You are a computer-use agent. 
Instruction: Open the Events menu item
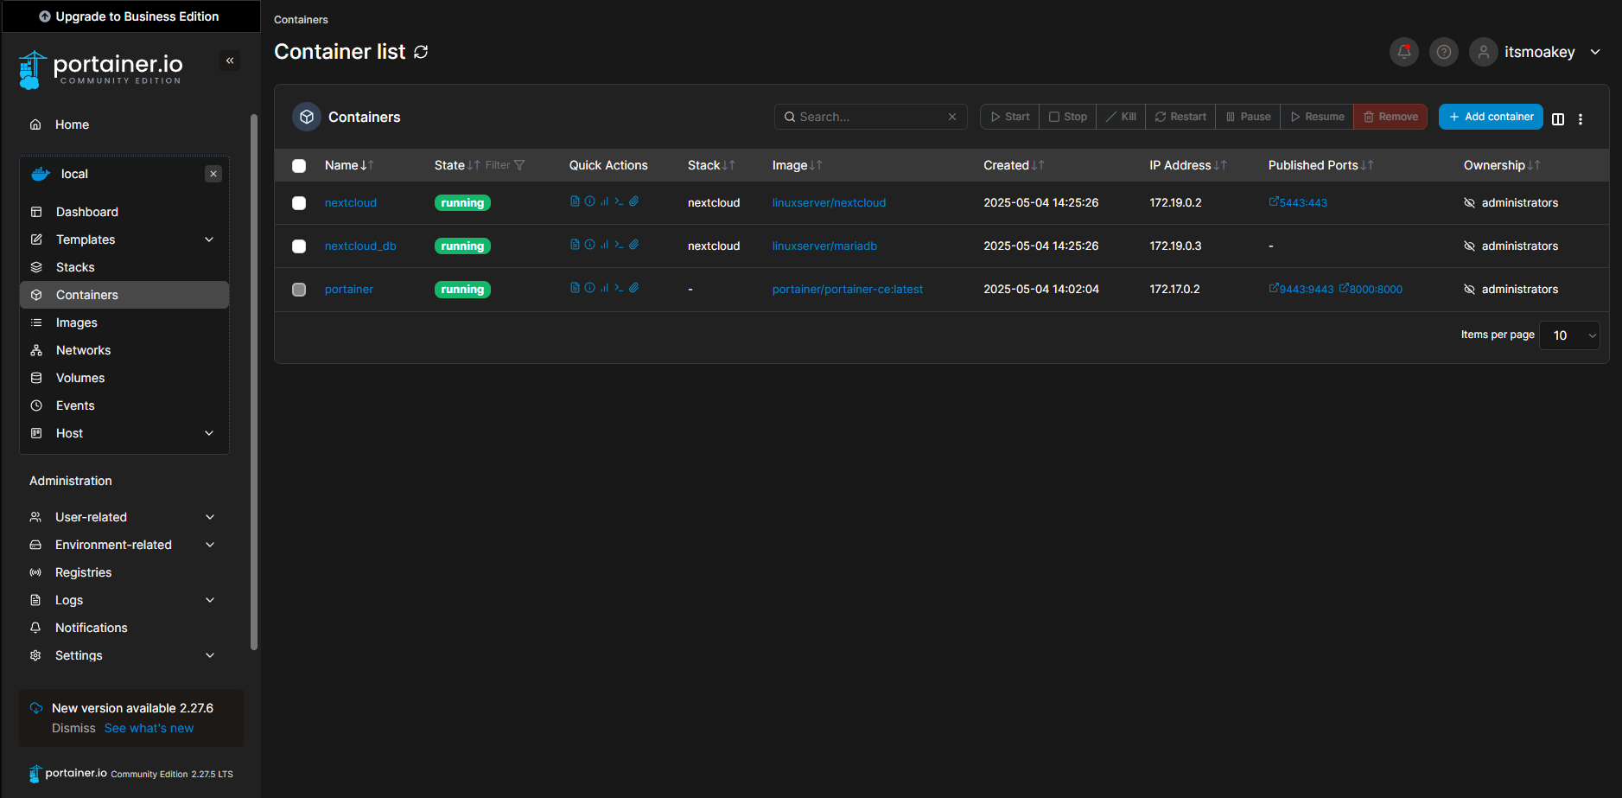75,405
